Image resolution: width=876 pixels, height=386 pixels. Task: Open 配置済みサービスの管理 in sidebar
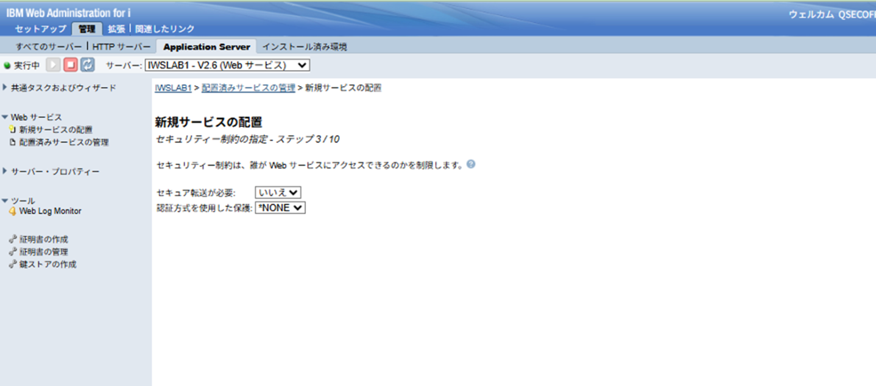[64, 142]
